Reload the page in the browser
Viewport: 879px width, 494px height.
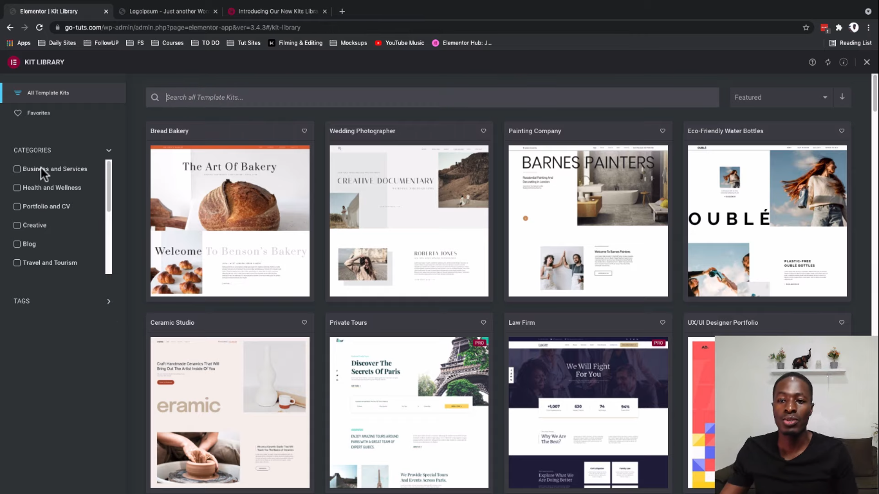39,28
